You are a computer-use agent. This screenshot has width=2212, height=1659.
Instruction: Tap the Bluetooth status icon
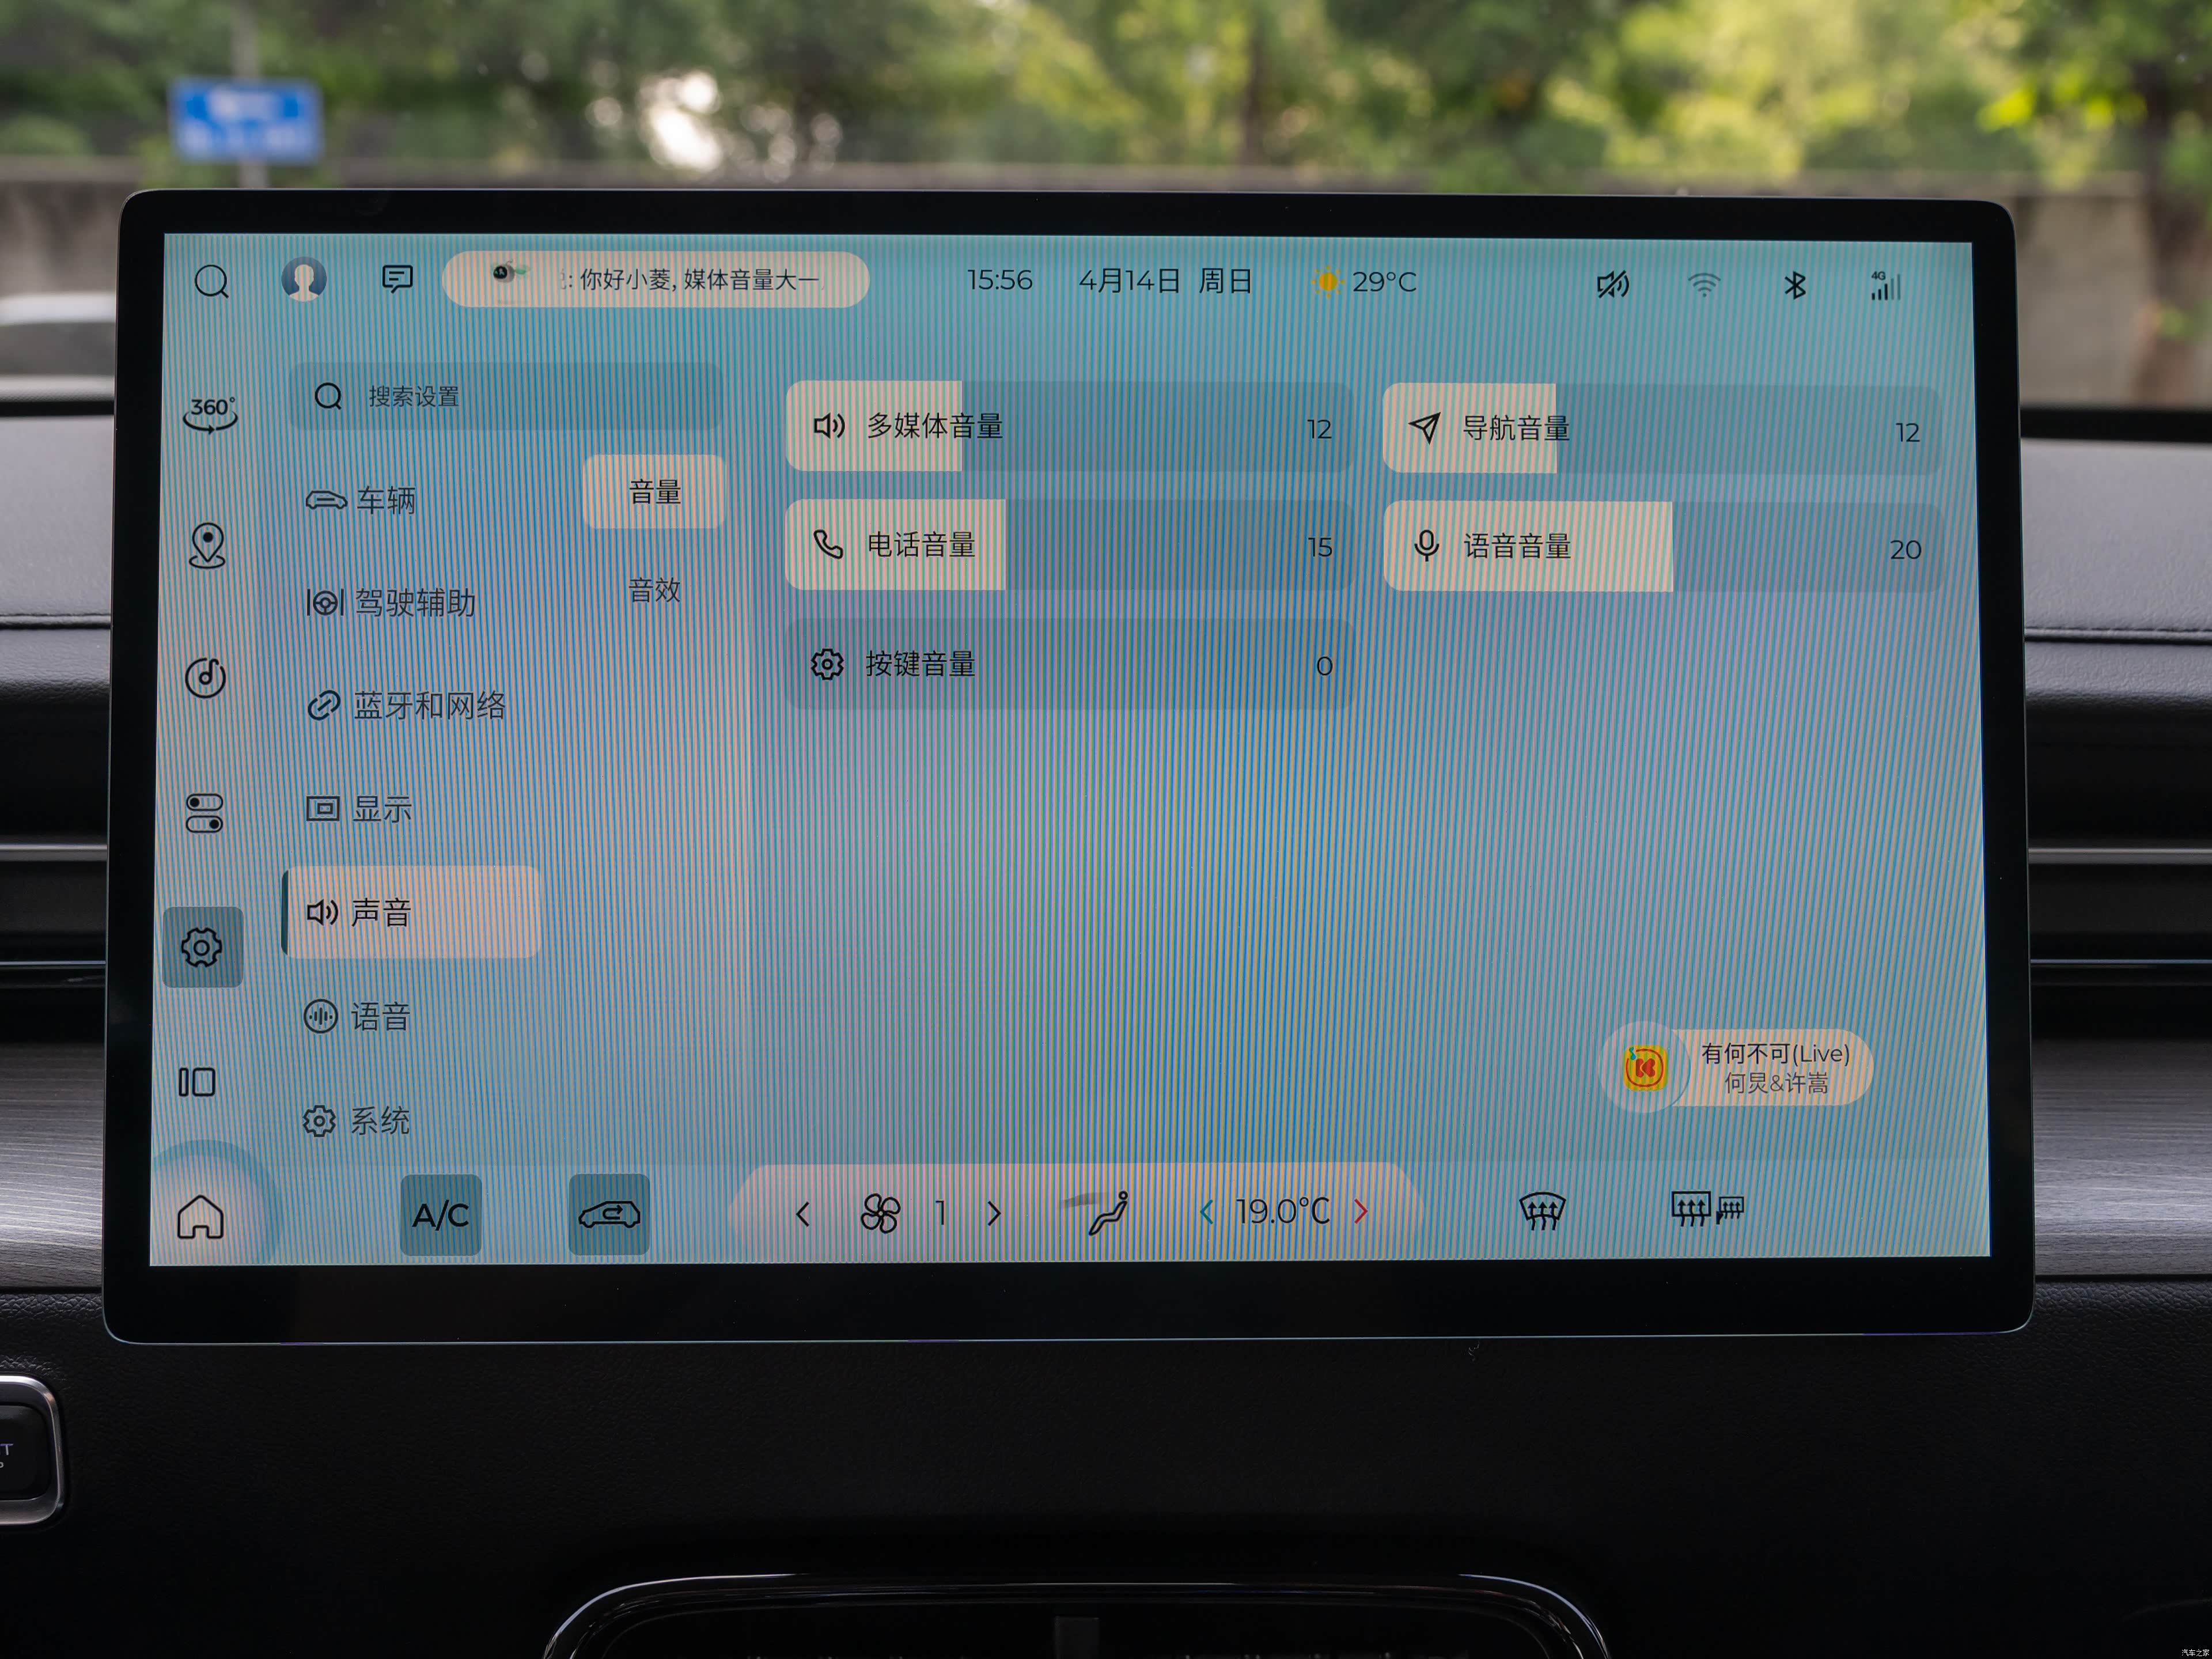(1795, 286)
